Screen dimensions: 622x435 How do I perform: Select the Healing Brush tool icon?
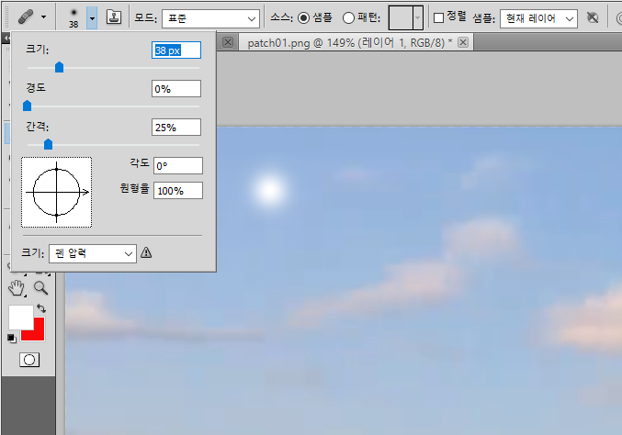pyautogui.click(x=26, y=17)
